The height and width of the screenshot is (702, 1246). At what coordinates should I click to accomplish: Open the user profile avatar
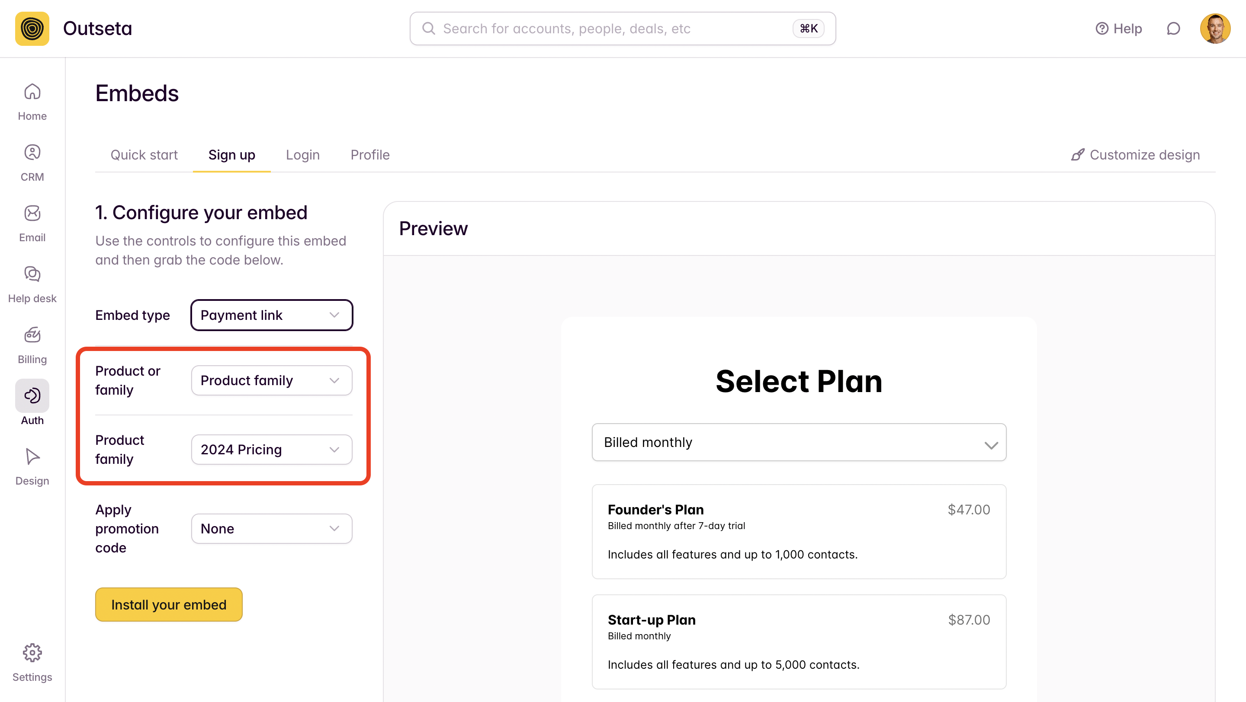point(1214,29)
